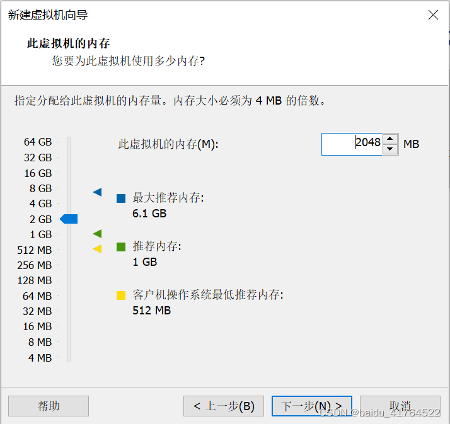Select the 2 GB scale label
The width and height of the screenshot is (450, 424).
coord(40,219)
